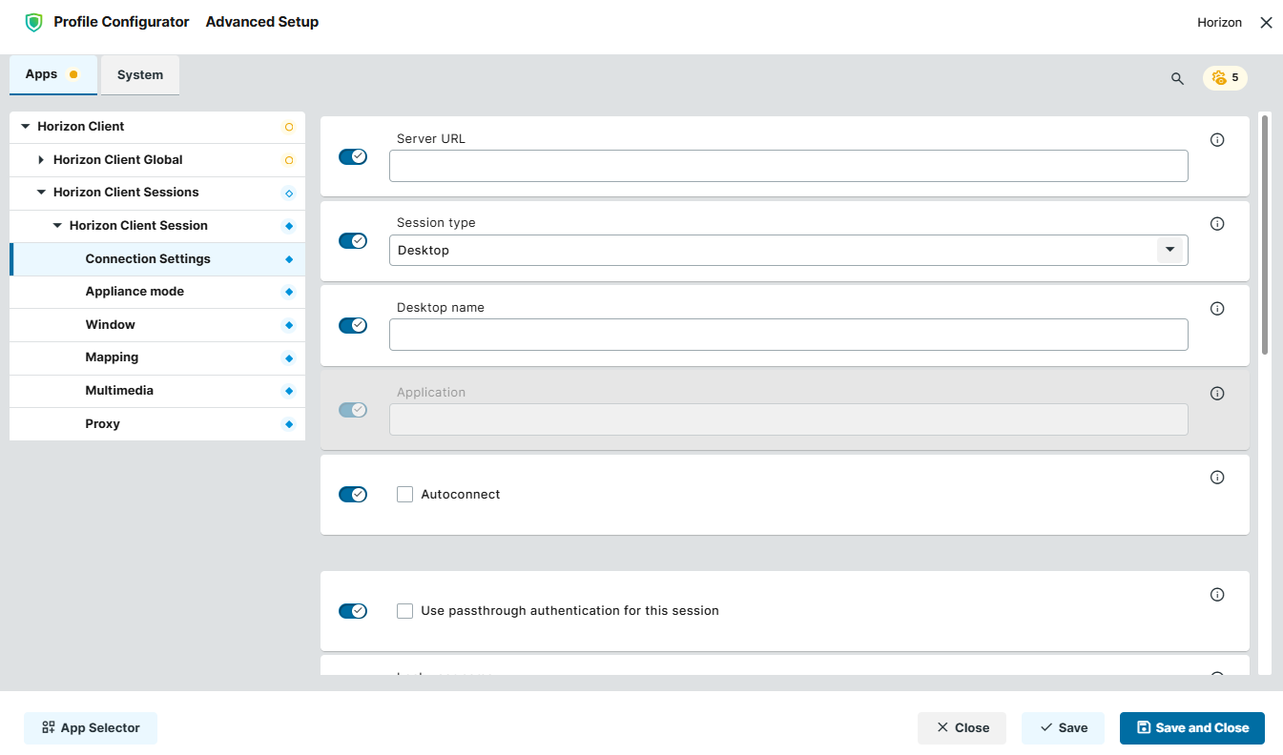Click the diamond indicator beside Horizon Client Sessions

click(x=289, y=194)
